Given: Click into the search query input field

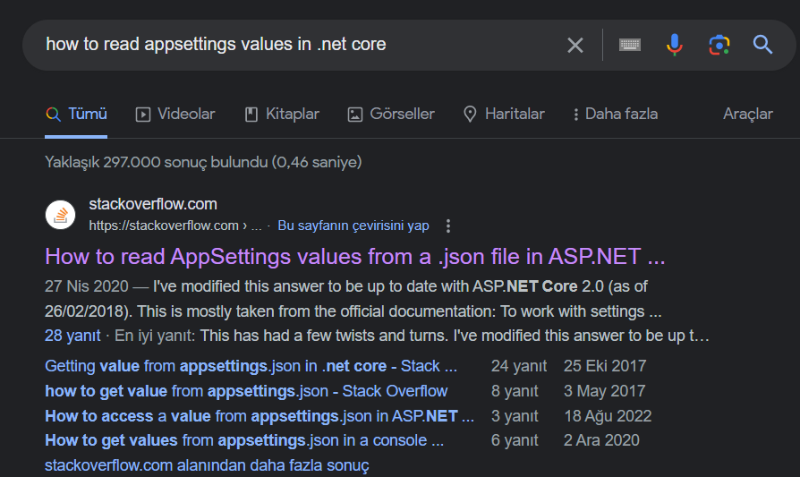Looking at the screenshot, I should click(x=301, y=45).
